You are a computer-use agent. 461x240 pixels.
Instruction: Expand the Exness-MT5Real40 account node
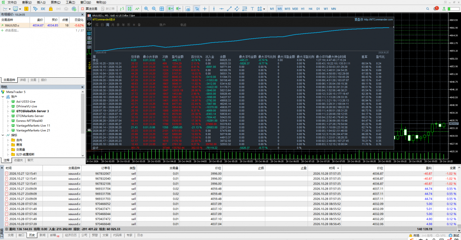(8, 121)
